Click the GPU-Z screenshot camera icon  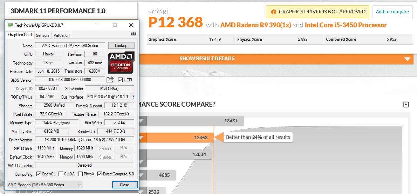(x=134, y=34)
